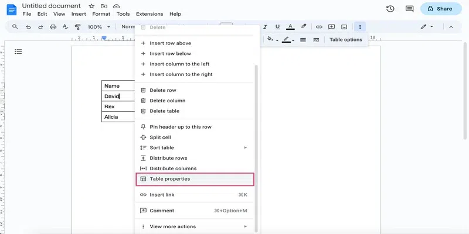Open the search menus magnifier
The width and height of the screenshot is (469, 234).
tap(15, 27)
